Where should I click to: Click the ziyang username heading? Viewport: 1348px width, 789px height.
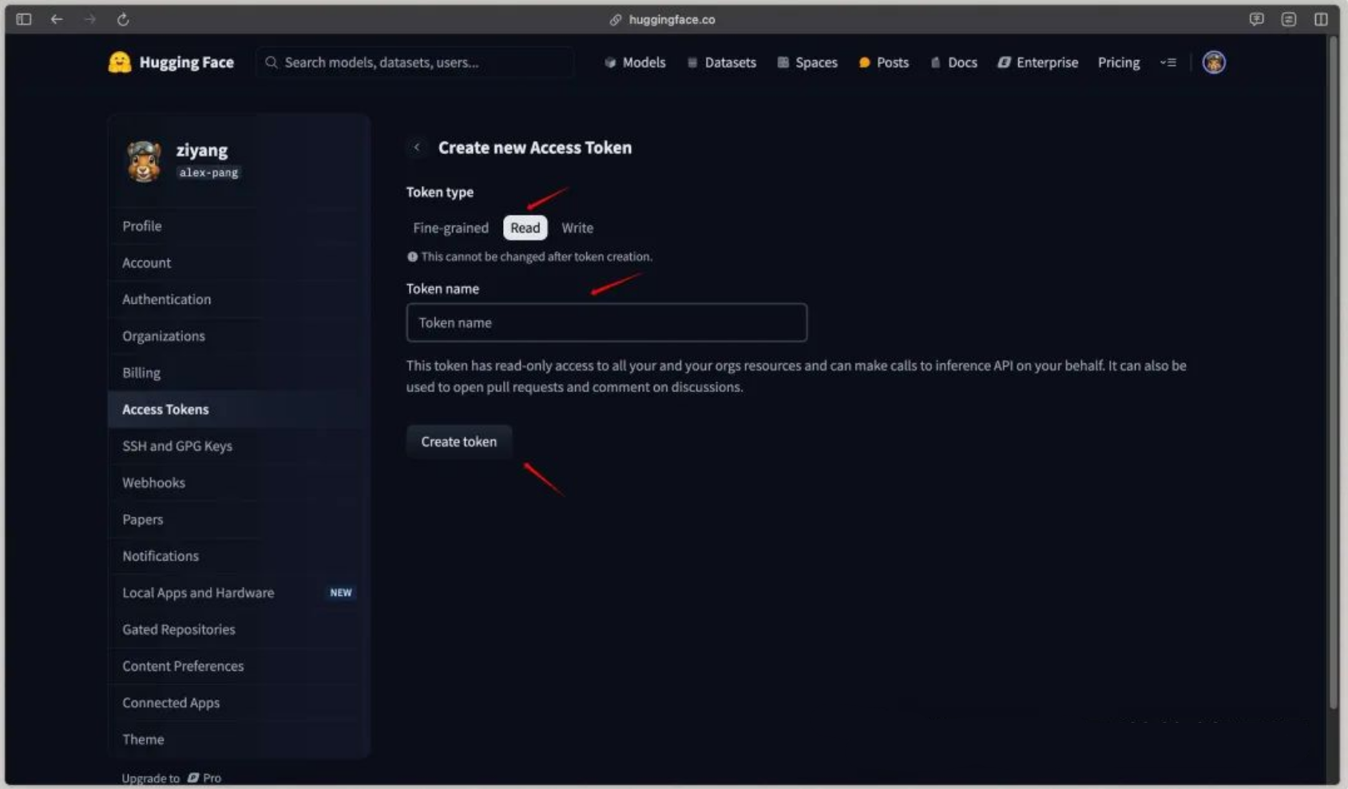(x=202, y=150)
